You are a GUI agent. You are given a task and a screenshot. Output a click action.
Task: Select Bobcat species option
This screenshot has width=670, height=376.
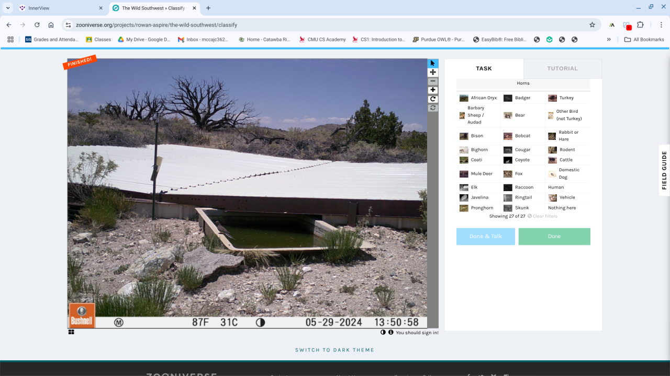click(523, 136)
